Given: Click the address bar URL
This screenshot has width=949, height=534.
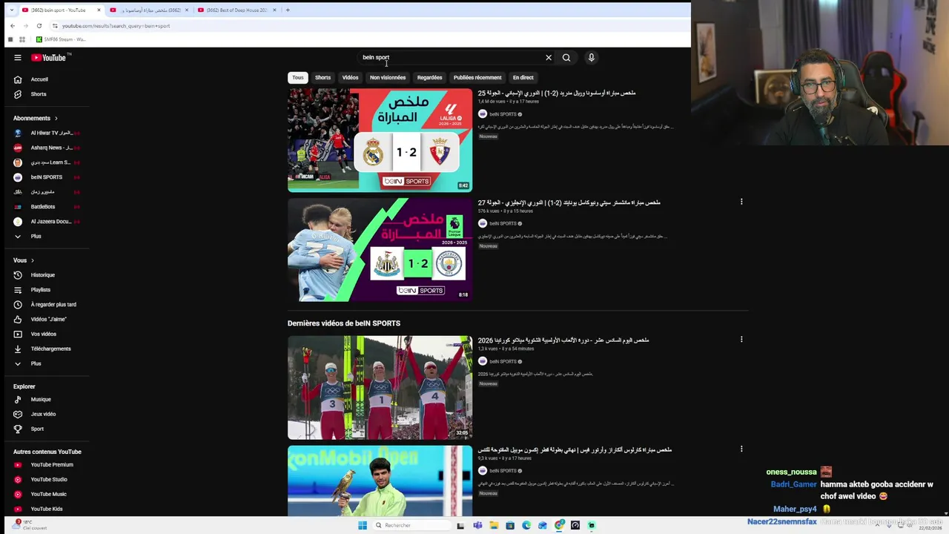Looking at the screenshot, I should click(116, 26).
